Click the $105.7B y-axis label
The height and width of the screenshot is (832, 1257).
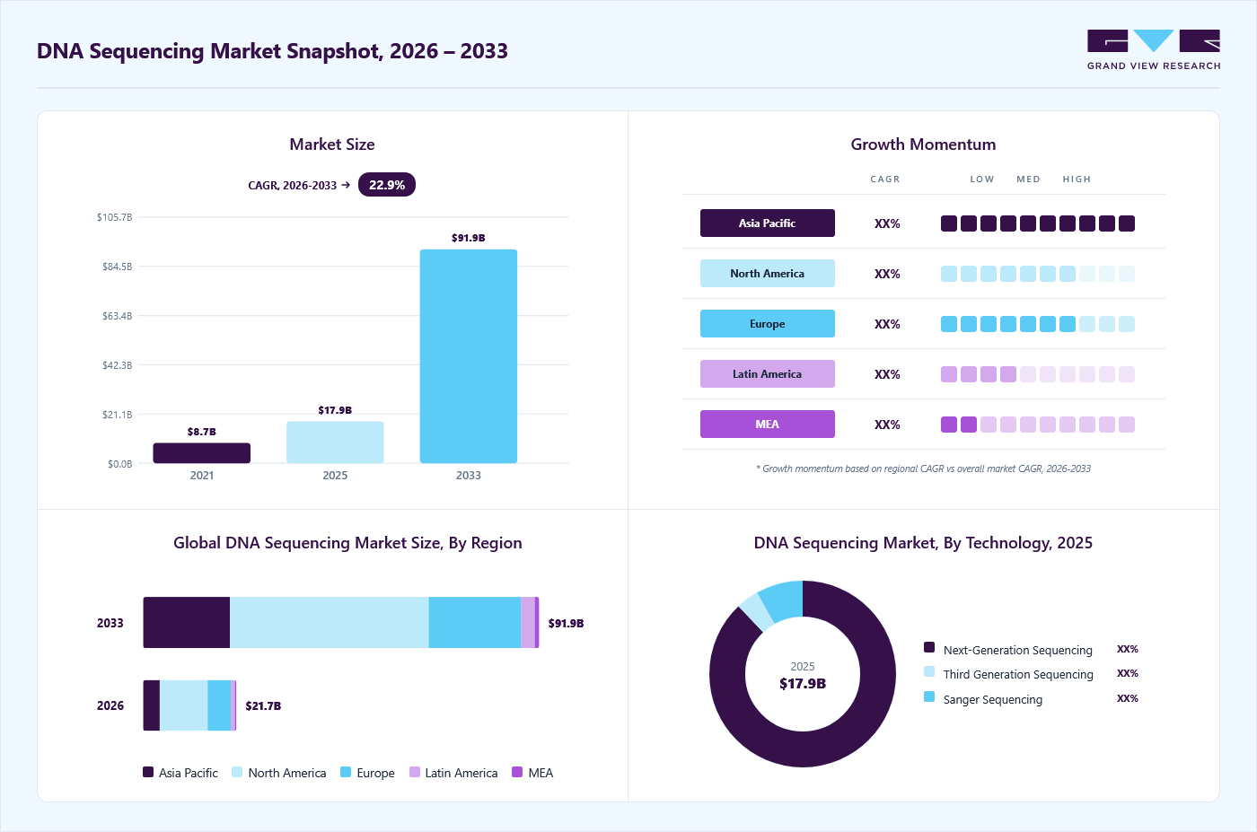(x=114, y=217)
